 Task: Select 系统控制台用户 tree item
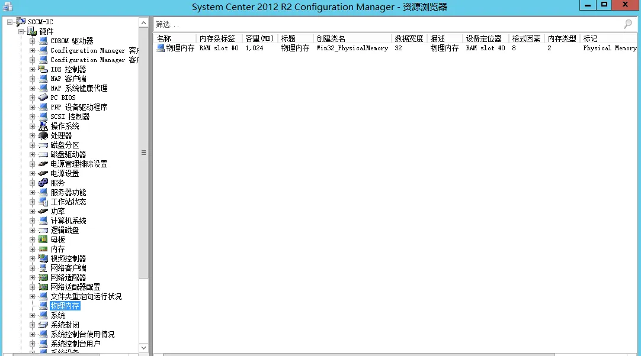coord(76,344)
